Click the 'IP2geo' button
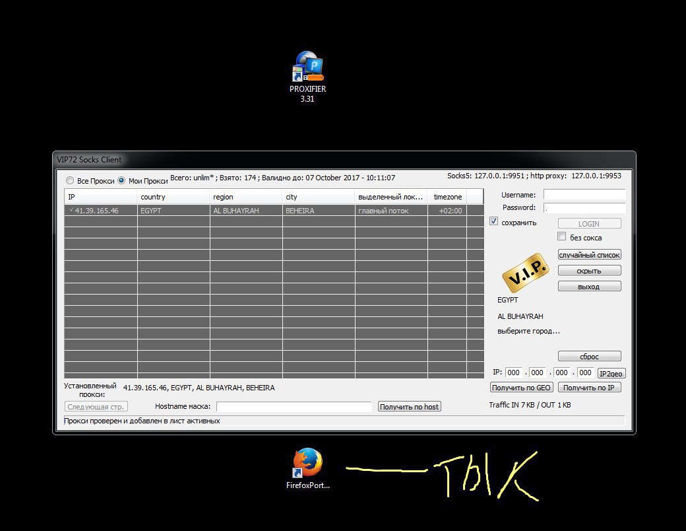The height and width of the screenshot is (531, 686). [x=611, y=373]
